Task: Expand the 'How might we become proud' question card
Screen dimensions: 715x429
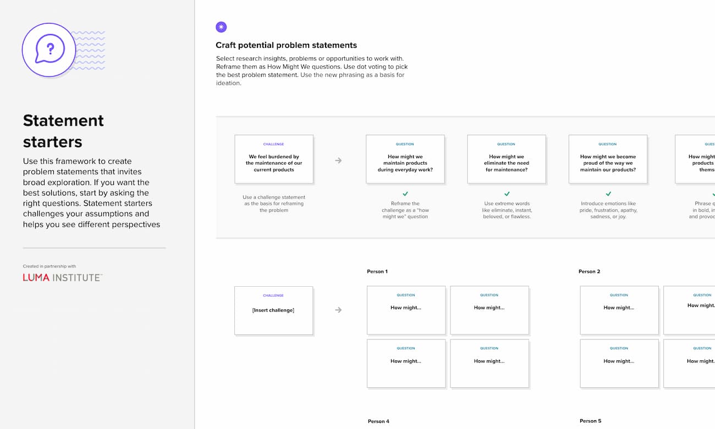Action: coord(607,159)
